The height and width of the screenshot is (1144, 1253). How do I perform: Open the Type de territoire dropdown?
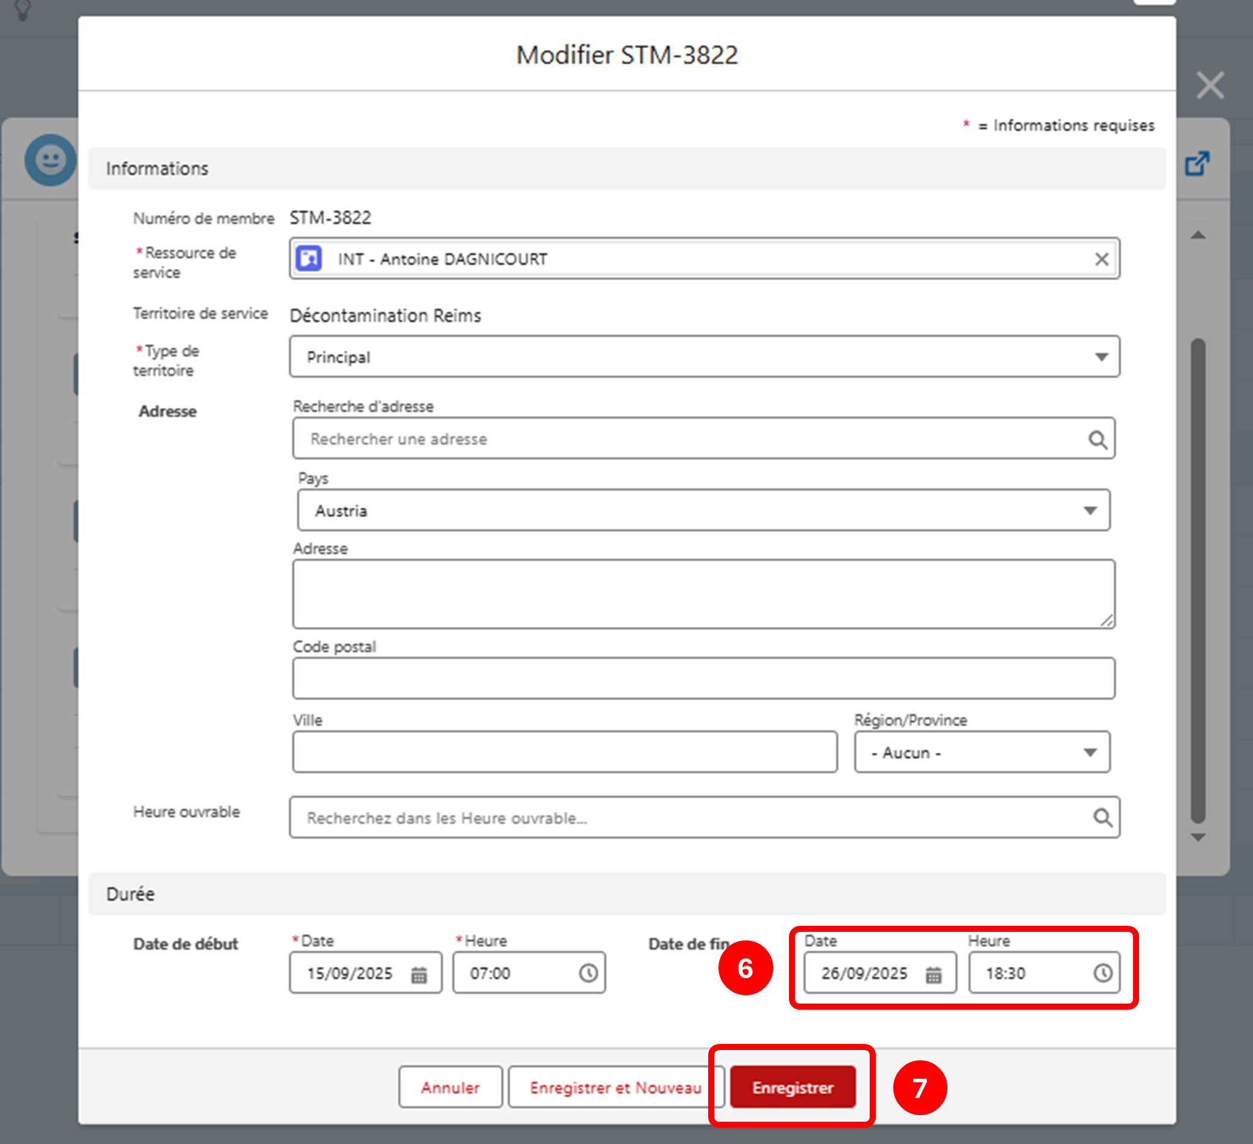[704, 357]
